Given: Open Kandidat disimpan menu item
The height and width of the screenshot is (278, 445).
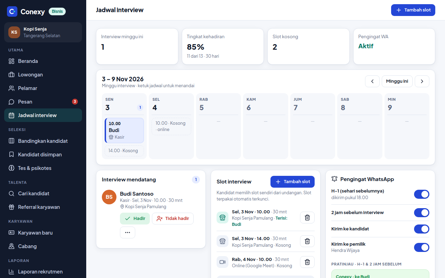Looking at the screenshot, I should tap(43, 155).
